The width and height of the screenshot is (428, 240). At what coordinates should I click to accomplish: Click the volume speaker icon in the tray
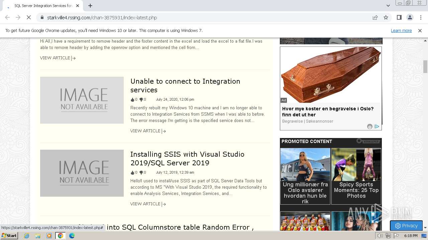[380, 236]
